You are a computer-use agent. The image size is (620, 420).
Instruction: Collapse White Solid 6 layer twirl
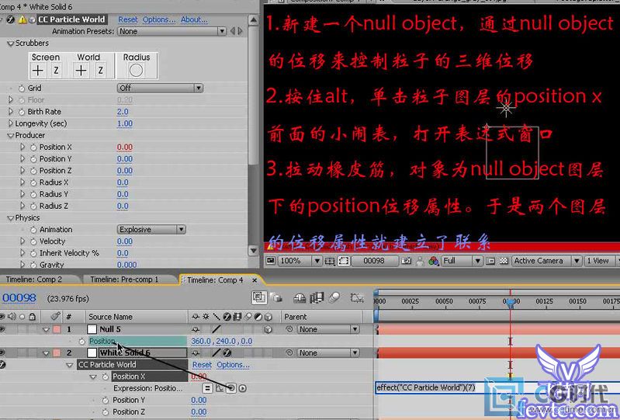pyautogui.click(x=46, y=353)
